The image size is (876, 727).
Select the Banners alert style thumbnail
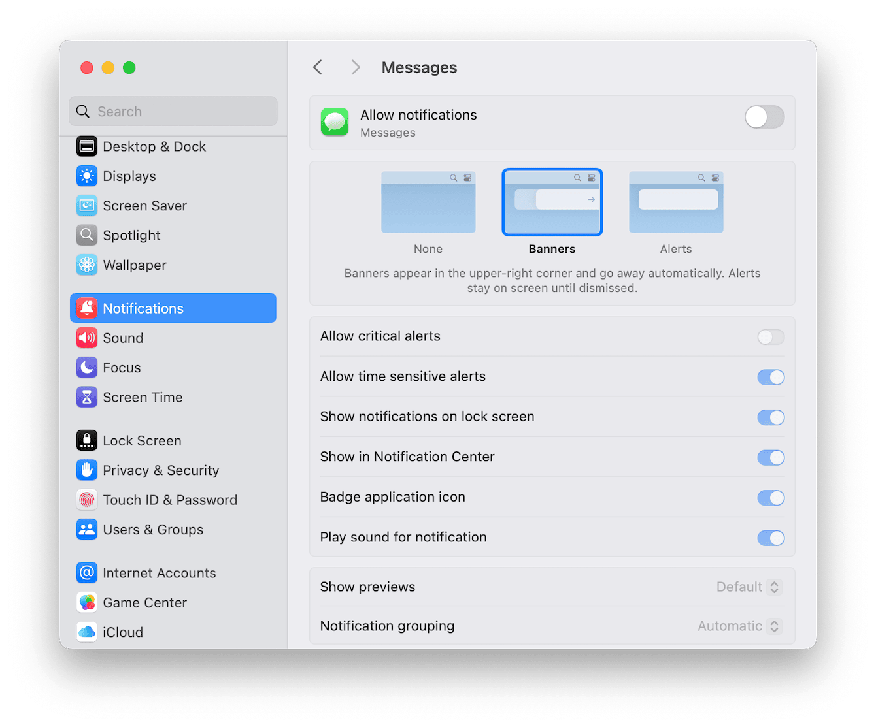click(552, 202)
